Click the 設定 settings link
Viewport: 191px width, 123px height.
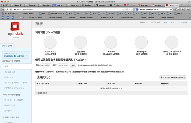click(x=165, y=23)
